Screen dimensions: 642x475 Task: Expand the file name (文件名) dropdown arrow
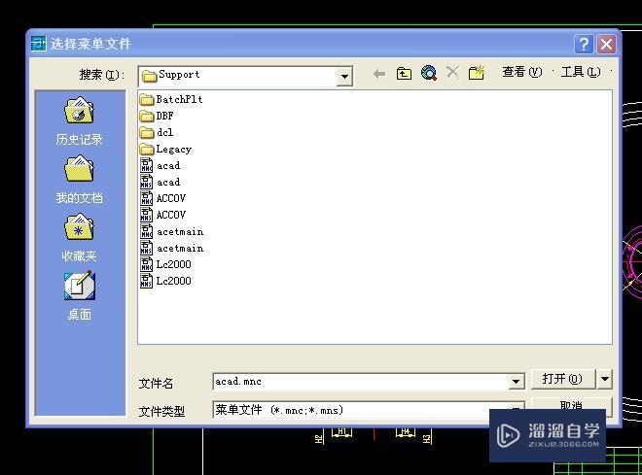tap(517, 382)
